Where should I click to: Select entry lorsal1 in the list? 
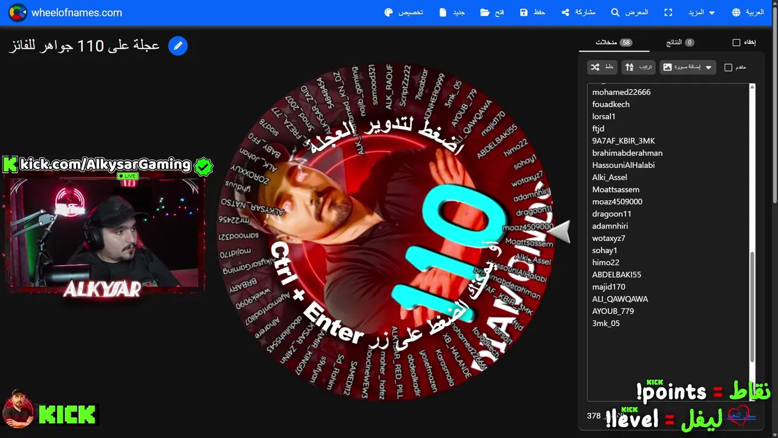[x=604, y=116]
